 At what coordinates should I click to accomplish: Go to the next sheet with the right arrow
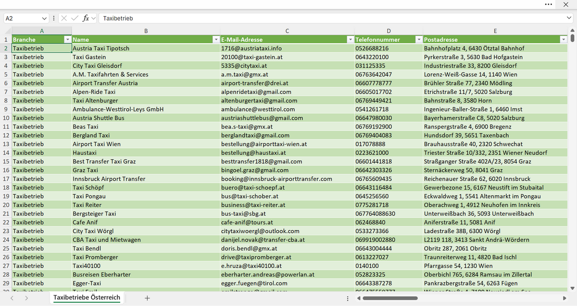click(26, 298)
